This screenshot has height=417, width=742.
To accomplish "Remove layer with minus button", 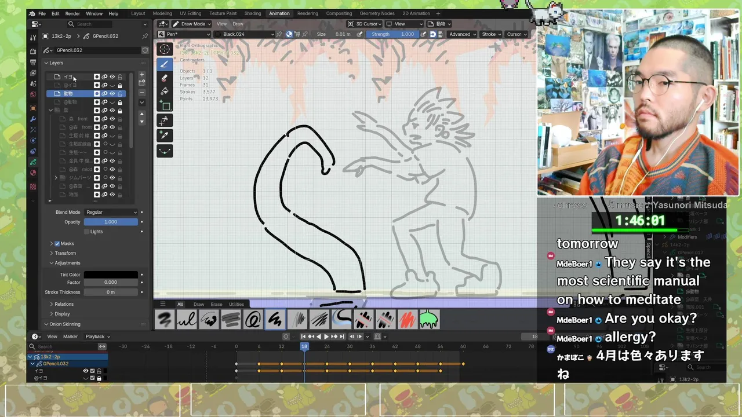I will (x=141, y=93).
